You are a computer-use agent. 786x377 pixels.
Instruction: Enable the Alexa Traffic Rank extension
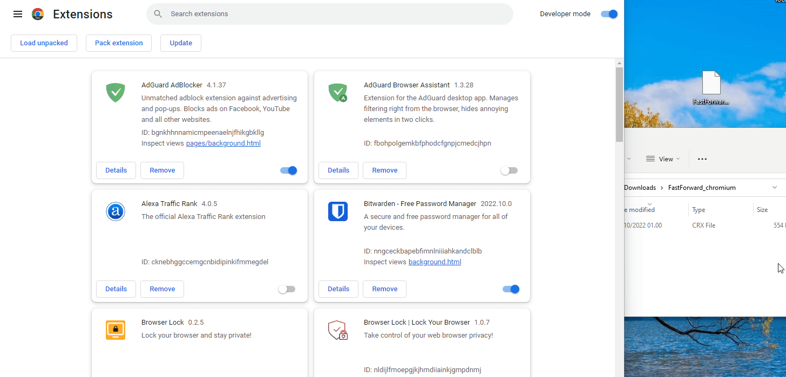(287, 289)
